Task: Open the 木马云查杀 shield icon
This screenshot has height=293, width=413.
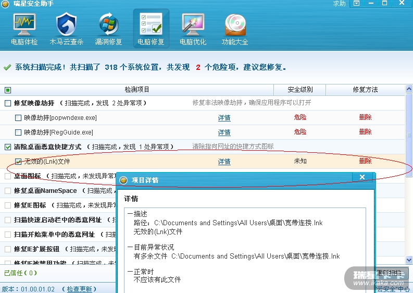Action: (x=66, y=29)
